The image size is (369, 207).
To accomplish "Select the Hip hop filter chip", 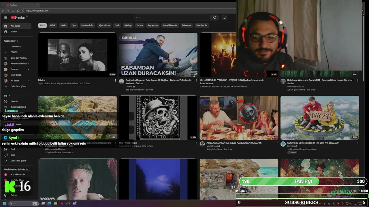I will [x=128, y=25].
